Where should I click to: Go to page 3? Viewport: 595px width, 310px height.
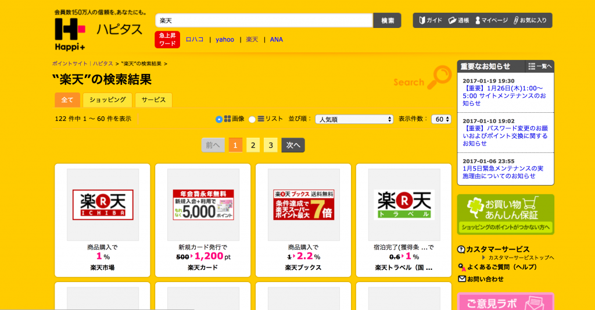[271, 145]
